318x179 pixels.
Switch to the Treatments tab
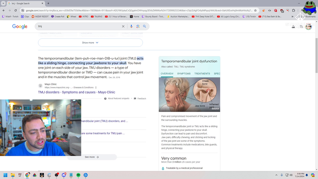click(202, 74)
